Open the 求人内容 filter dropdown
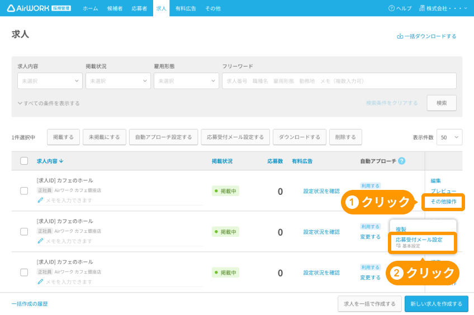The width and height of the screenshot is (474, 315). click(50, 81)
